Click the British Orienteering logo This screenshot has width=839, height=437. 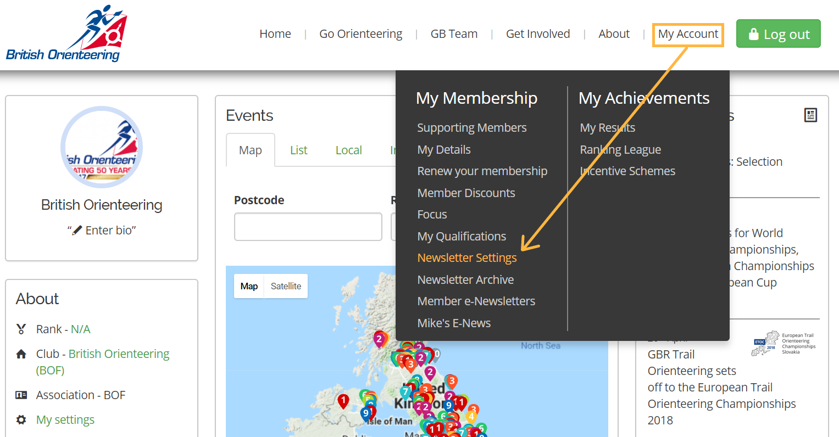(66, 34)
